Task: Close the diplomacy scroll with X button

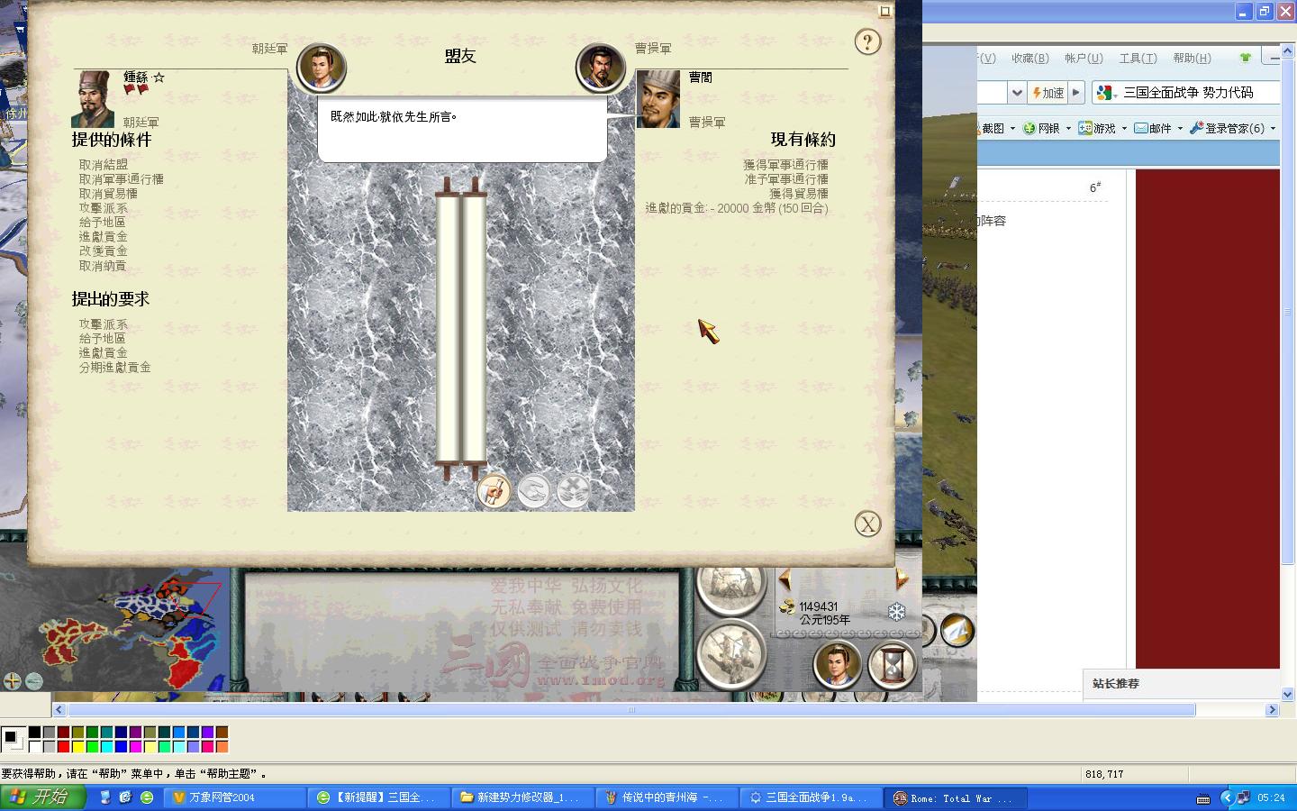Action: click(x=867, y=524)
